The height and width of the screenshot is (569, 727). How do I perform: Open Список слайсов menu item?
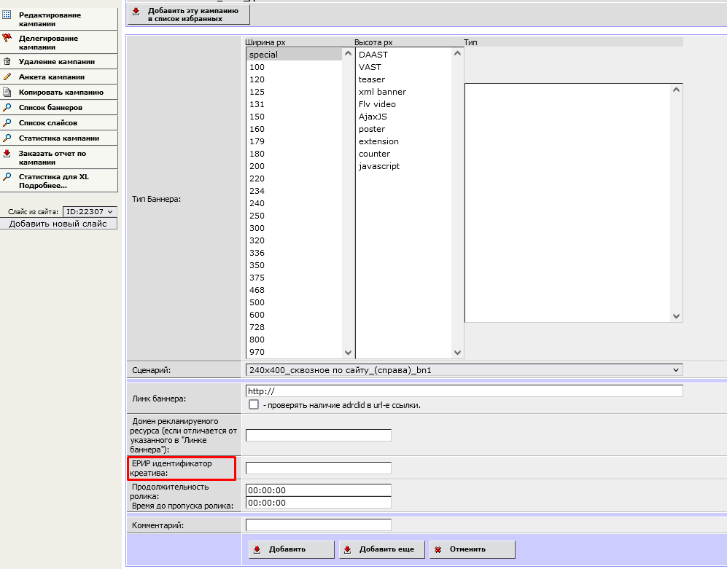[59, 123]
